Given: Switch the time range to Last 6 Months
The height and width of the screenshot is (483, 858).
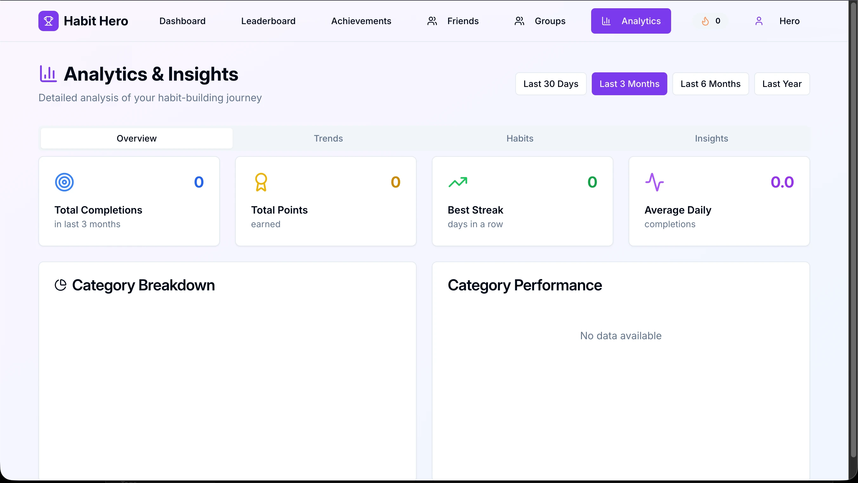Looking at the screenshot, I should 710,84.
